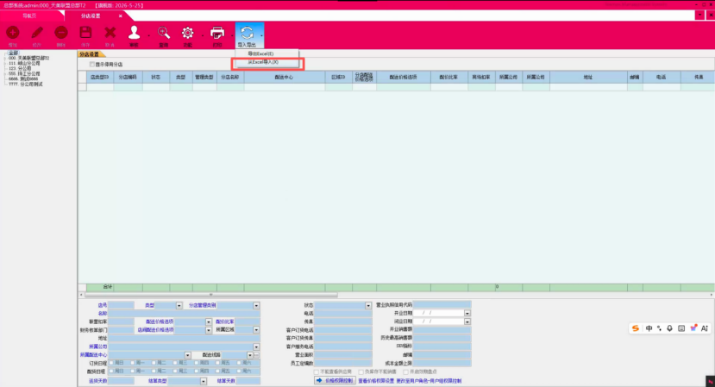Check 周三 in the 订货日程 row
Image resolution: width=715 pixels, height=387 pixels.
pyautogui.click(x=175, y=363)
